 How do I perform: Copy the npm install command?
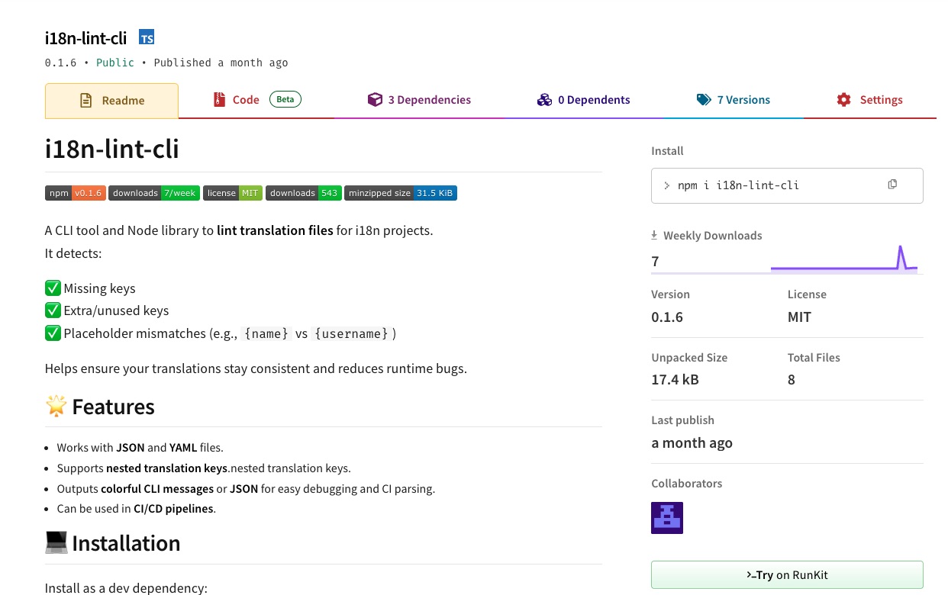[892, 185]
